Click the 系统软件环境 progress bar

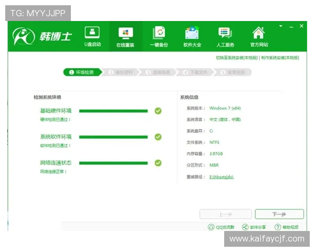click(113, 137)
